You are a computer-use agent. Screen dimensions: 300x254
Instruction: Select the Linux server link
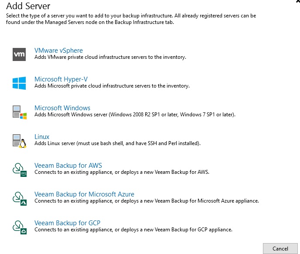[42, 137]
